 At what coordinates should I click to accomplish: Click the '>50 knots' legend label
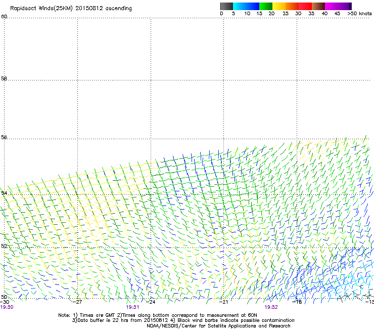point(359,14)
